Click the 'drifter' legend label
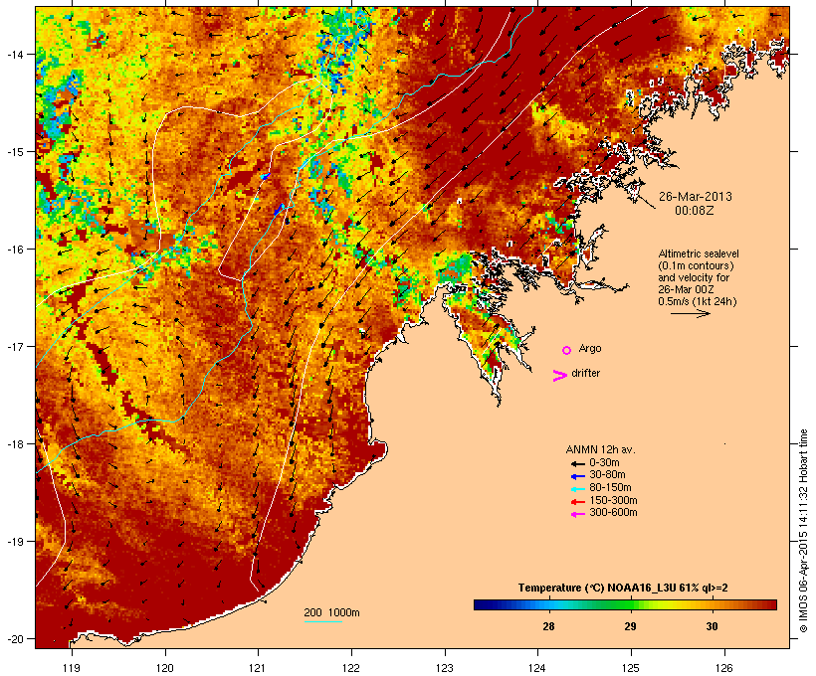Image resolution: width=816 pixels, height=676 pixels. (x=585, y=374)
